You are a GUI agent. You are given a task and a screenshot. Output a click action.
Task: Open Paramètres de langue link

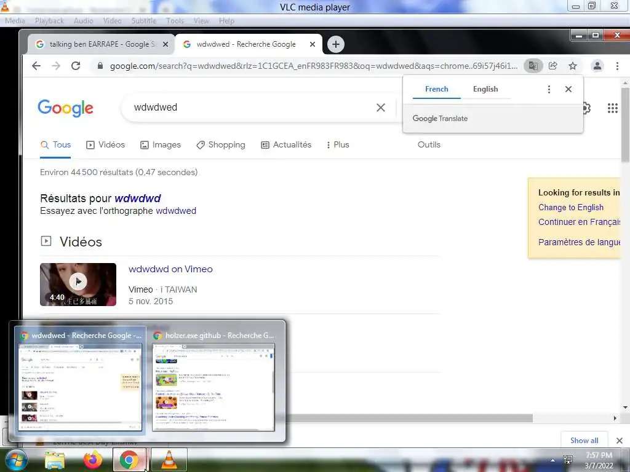pos(579,242)
